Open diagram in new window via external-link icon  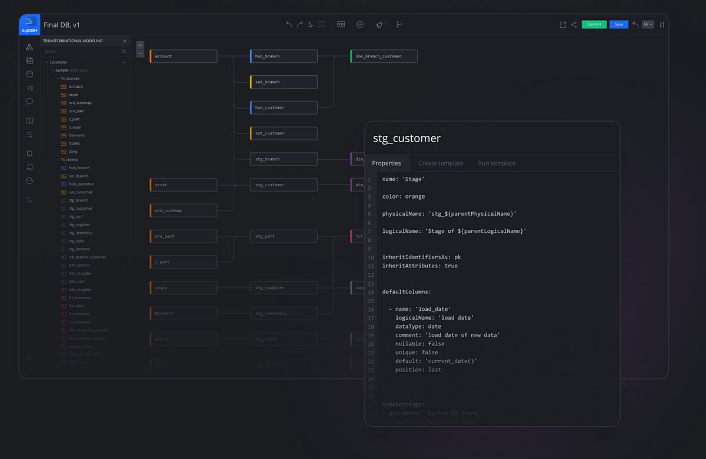tap(562, 24)
